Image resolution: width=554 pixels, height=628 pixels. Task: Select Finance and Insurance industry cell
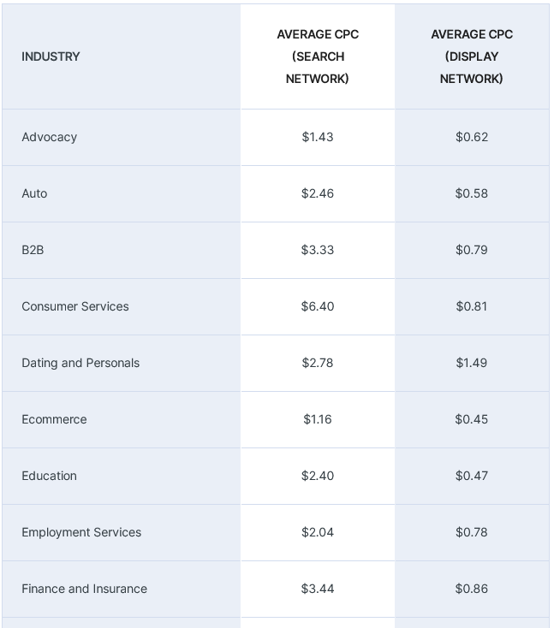tap(84, 589)
